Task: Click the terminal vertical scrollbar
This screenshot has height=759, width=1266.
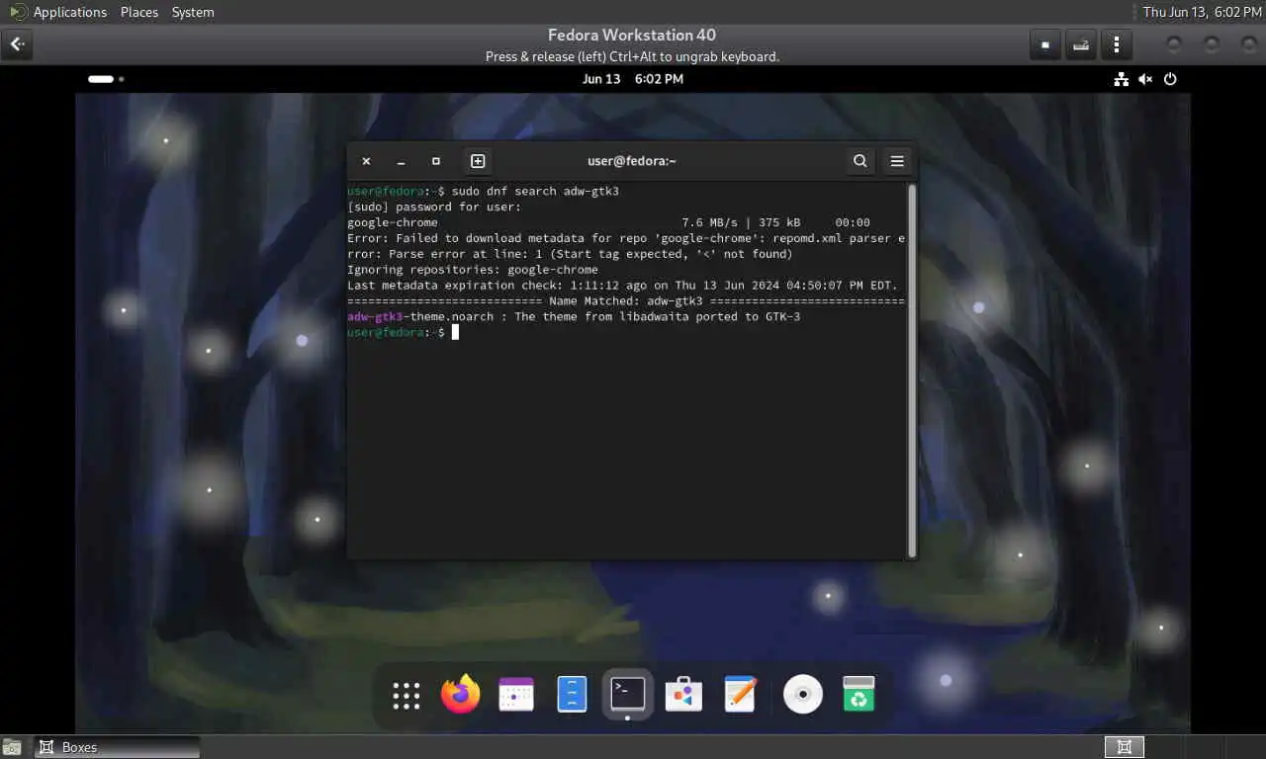Action: (912, 370)
